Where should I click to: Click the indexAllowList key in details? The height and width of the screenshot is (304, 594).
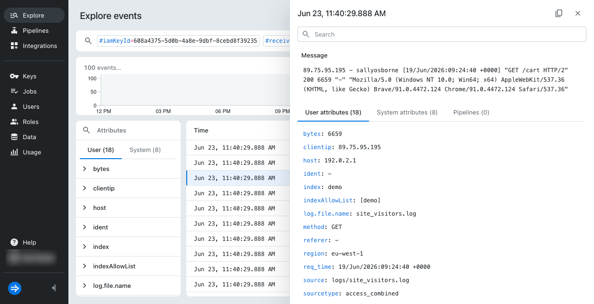point(328,200)
